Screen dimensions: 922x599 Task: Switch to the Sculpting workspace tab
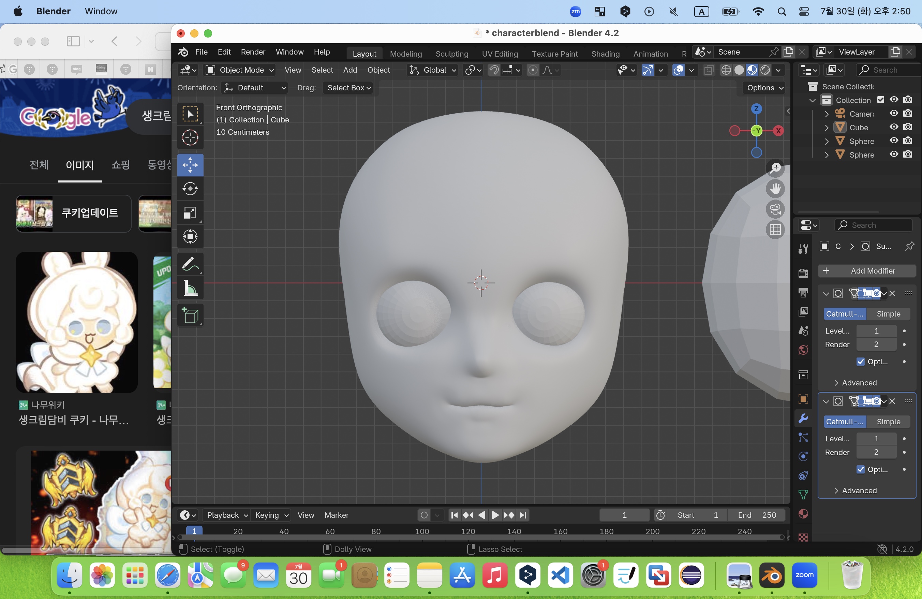(x=451, y=54)
